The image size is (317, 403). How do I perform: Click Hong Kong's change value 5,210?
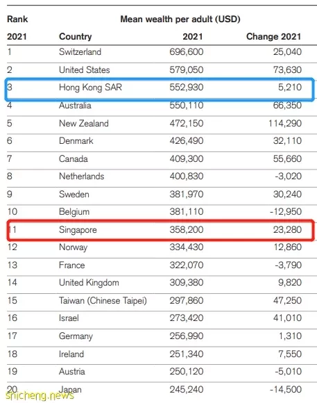[x=290, y=88]
